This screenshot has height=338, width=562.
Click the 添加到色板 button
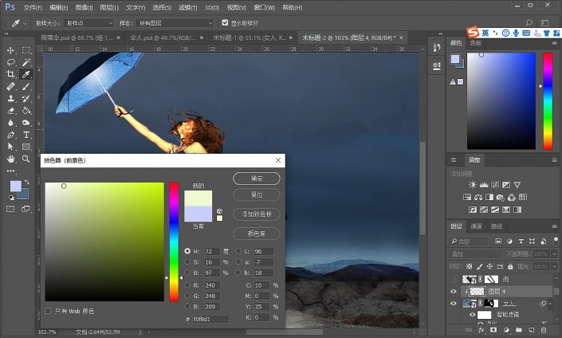pos(256,214)
